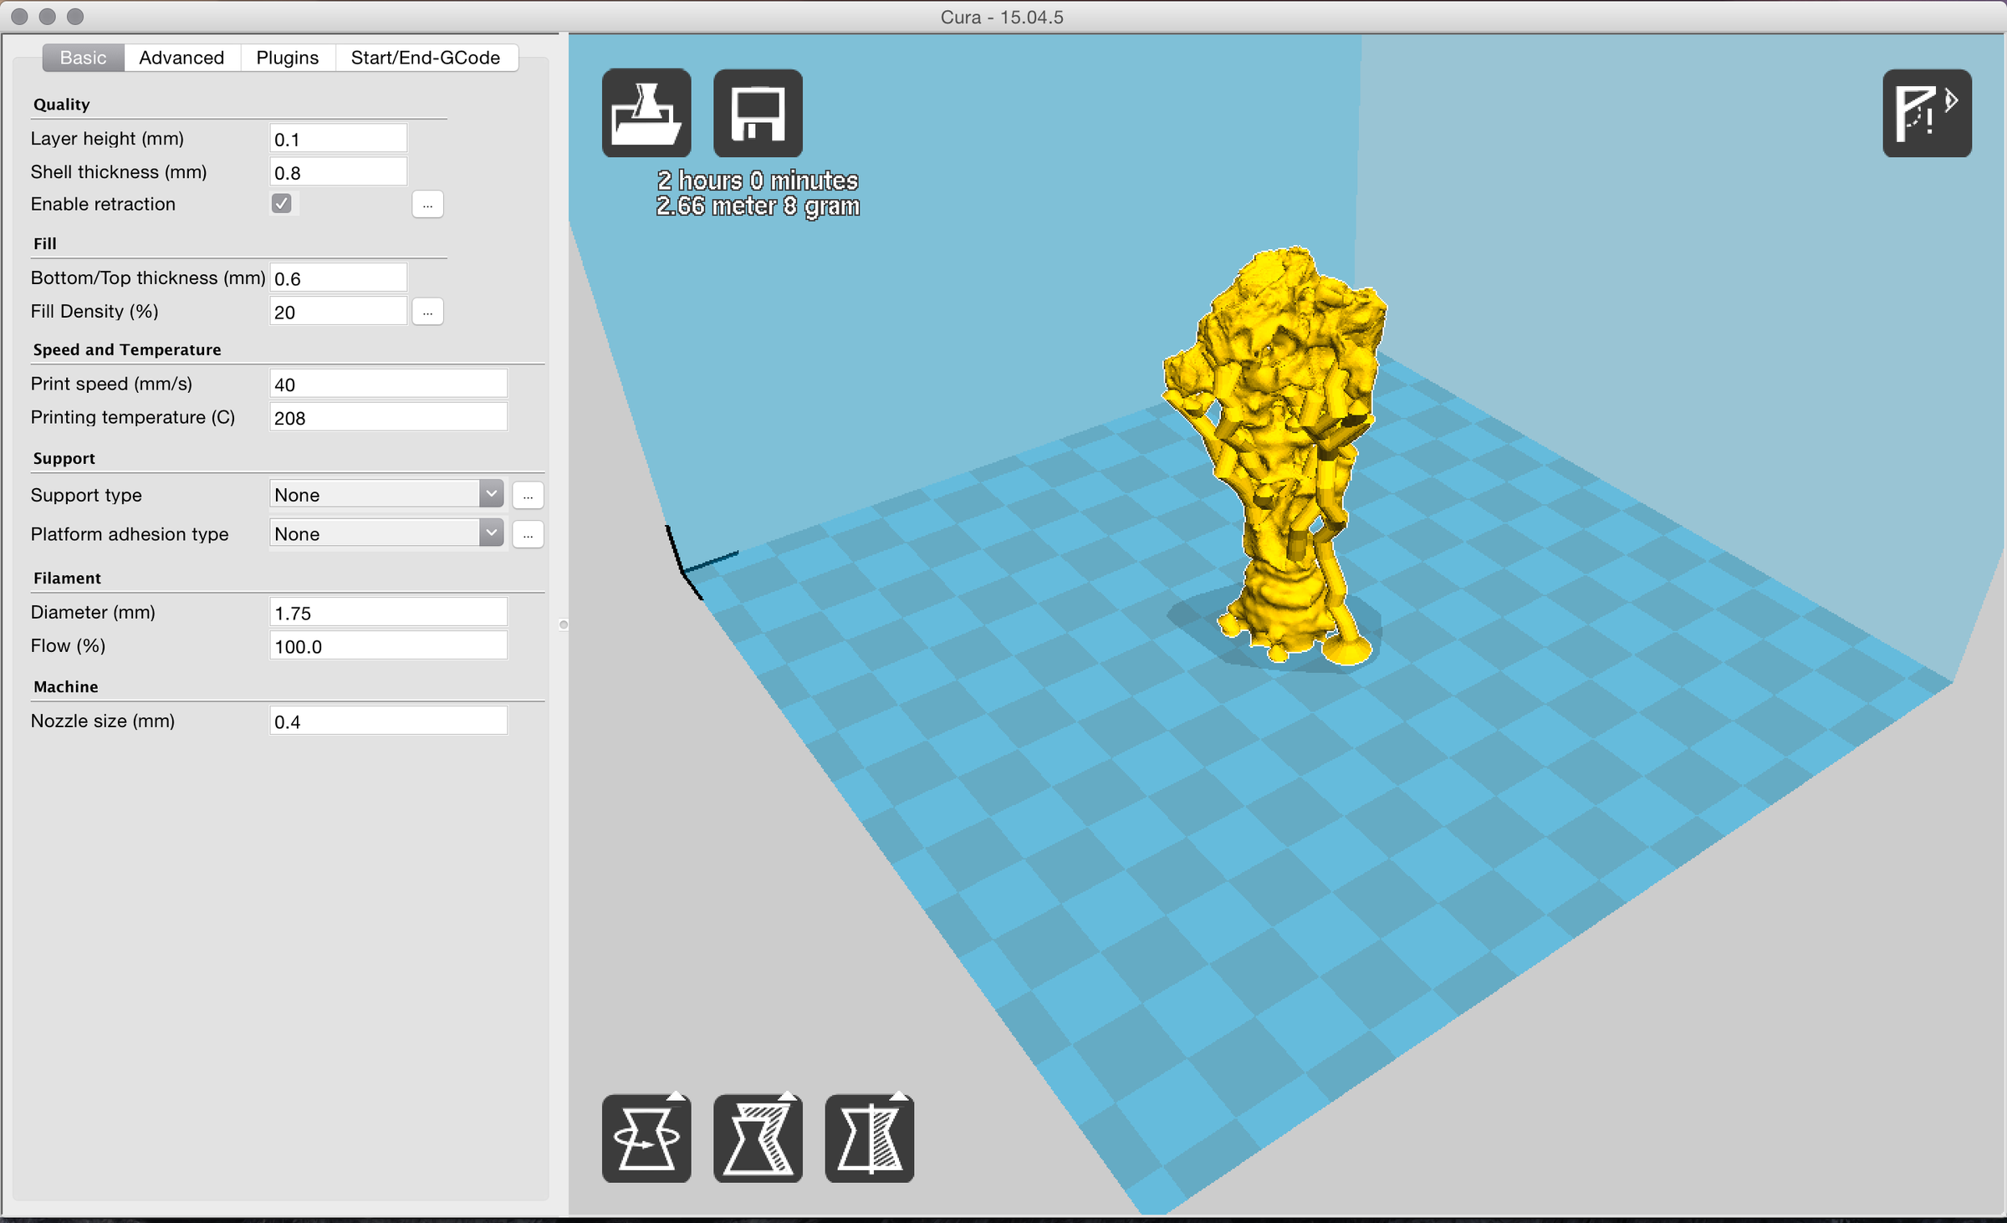Click the Load model icon
This screenshot has width=2007, height=1223.
pyautogui.click(x=646, y=113)
